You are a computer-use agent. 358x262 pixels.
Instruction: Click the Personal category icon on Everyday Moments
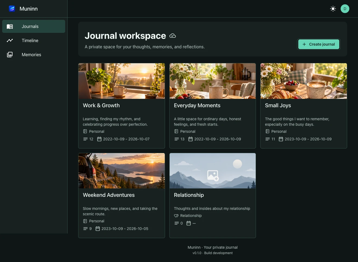pos(176,131)
